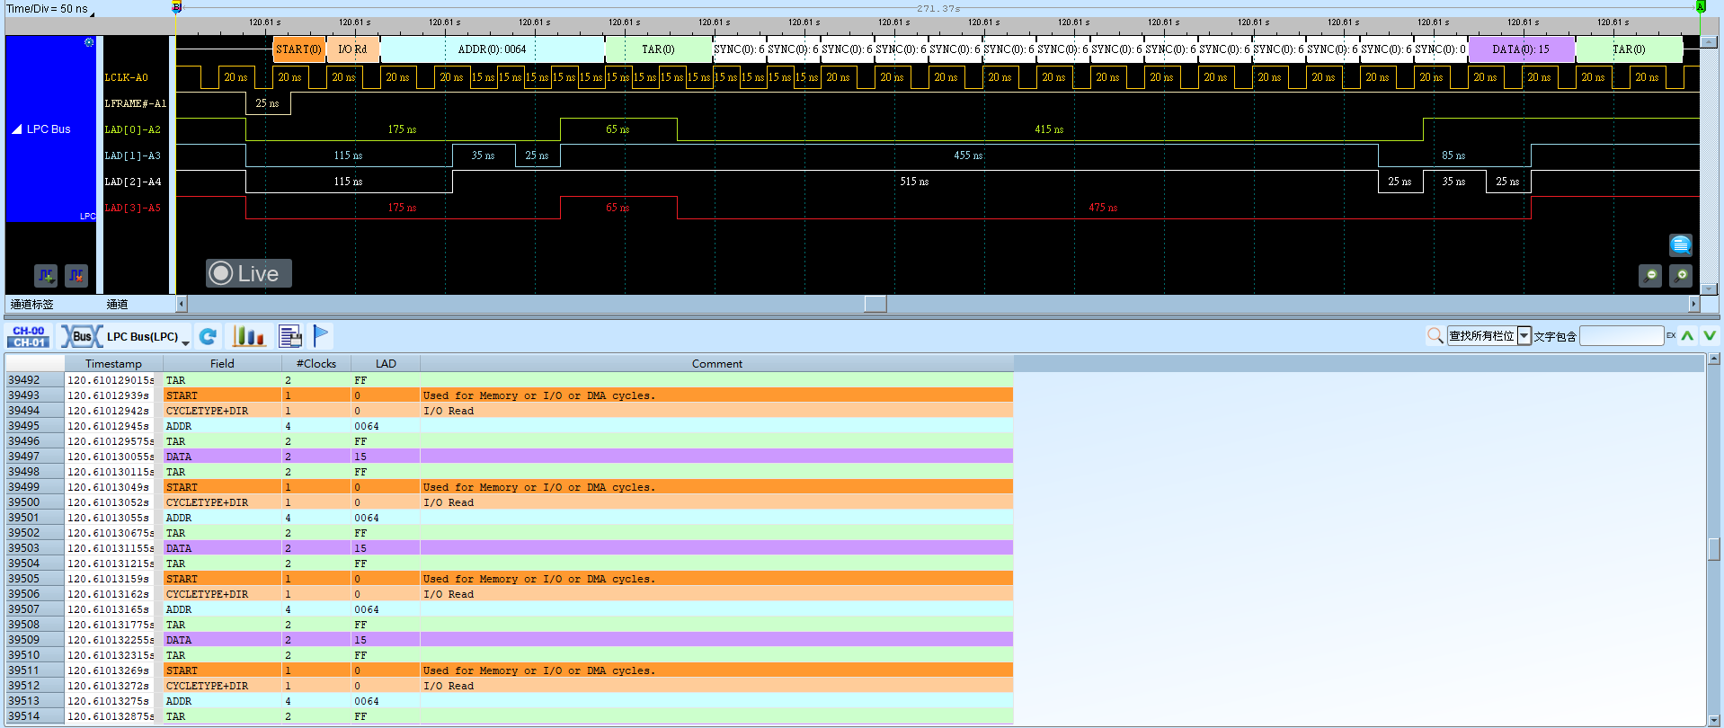
Task: Click the Comment column header
Action: 717,364
